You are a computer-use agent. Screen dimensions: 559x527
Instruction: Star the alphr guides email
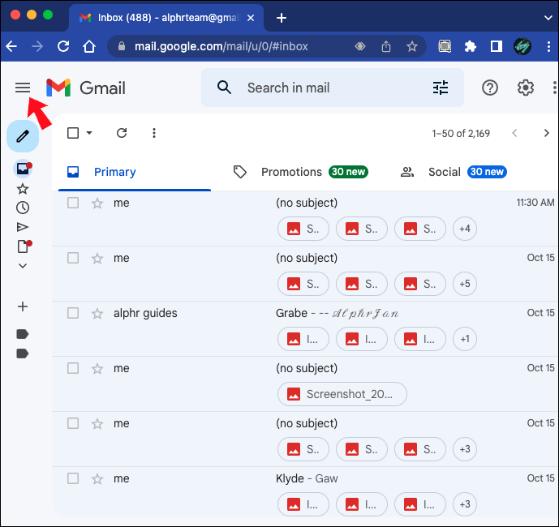tap(97, 314)
